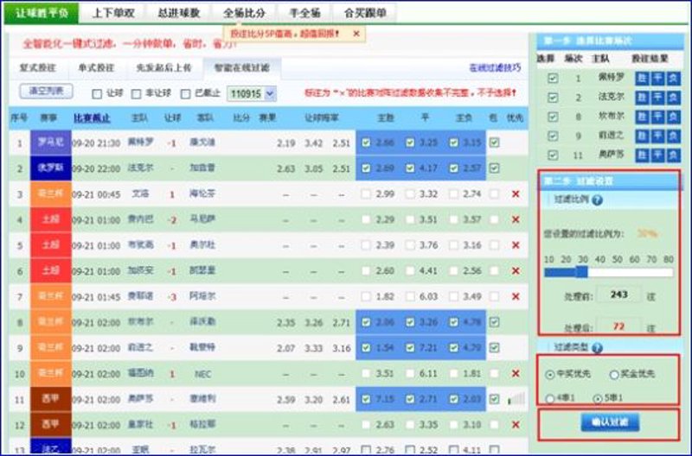This screenshot has width=692, height=456.
Task: Pick 平 for match 9 in the step-one panel
Action: tap(657, 136)
